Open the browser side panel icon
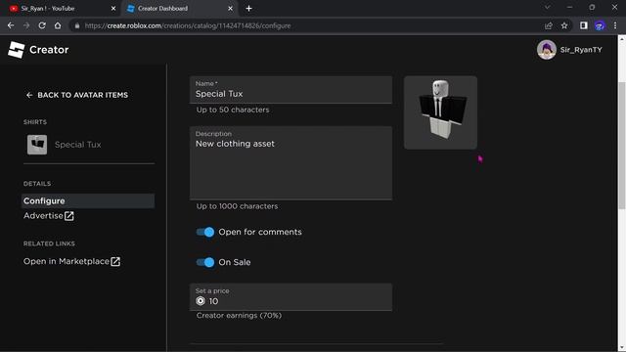This screenshot has width=626, height=352. pos(584,25)
